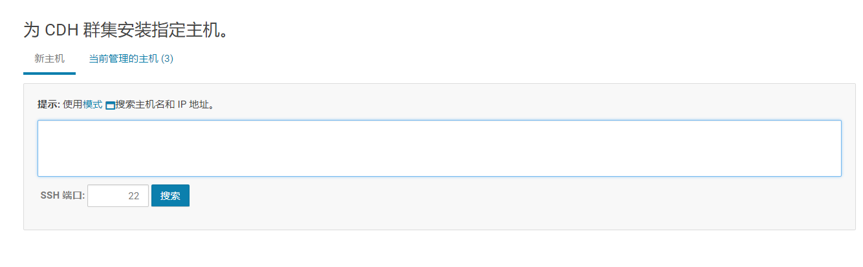The image size is (863, 267).
Task: Open the 当前管理的主机 (3) tab
Action: pos(131,59)
